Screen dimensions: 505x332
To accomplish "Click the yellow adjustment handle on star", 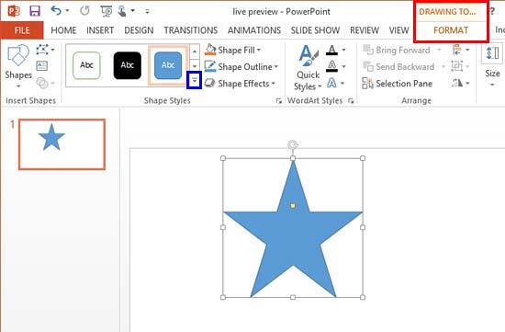I will 293,205.
